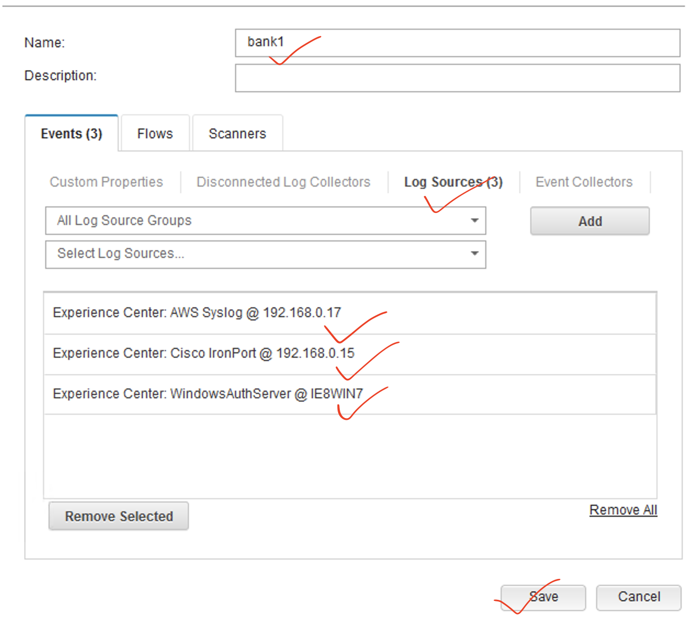The width and height of the screenshot is (696, 619).
Task: Switch to the Event Collectors sub-tab
Action: (583, 182)
